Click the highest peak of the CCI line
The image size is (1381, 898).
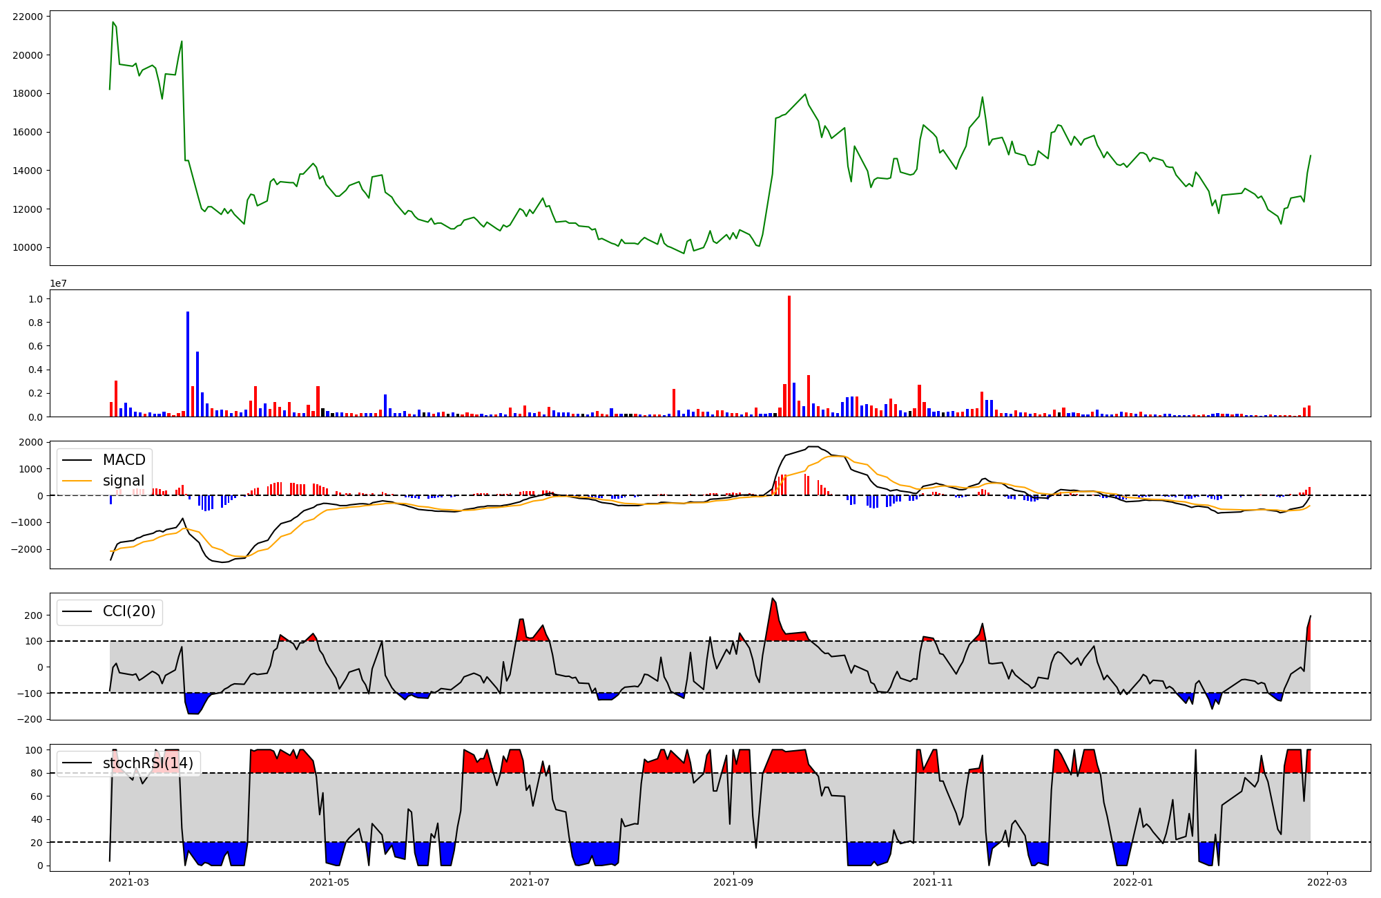click(x=773, y=598)
